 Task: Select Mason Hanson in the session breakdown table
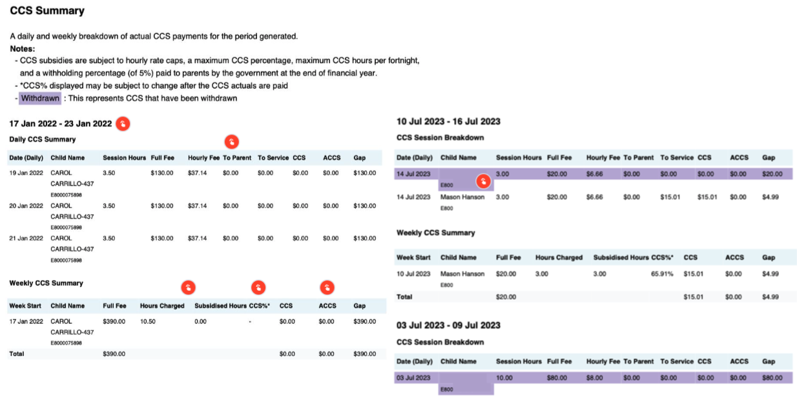tap(462, 197)
